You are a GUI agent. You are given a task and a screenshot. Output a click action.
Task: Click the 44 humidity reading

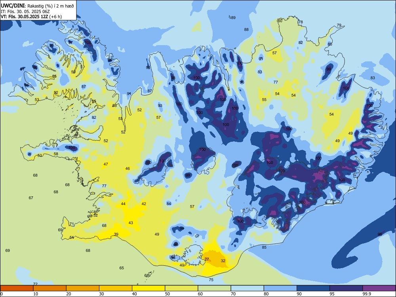pyautogui.click(x=123, y=204)
